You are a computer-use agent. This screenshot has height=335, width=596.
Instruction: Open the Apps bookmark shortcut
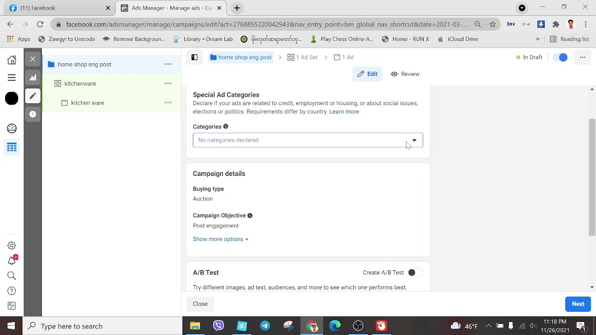(19, 39)
